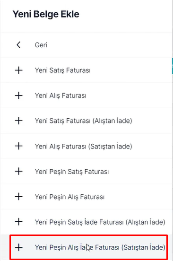Click plus icon beside Yeni Alış Faturası

18,96
